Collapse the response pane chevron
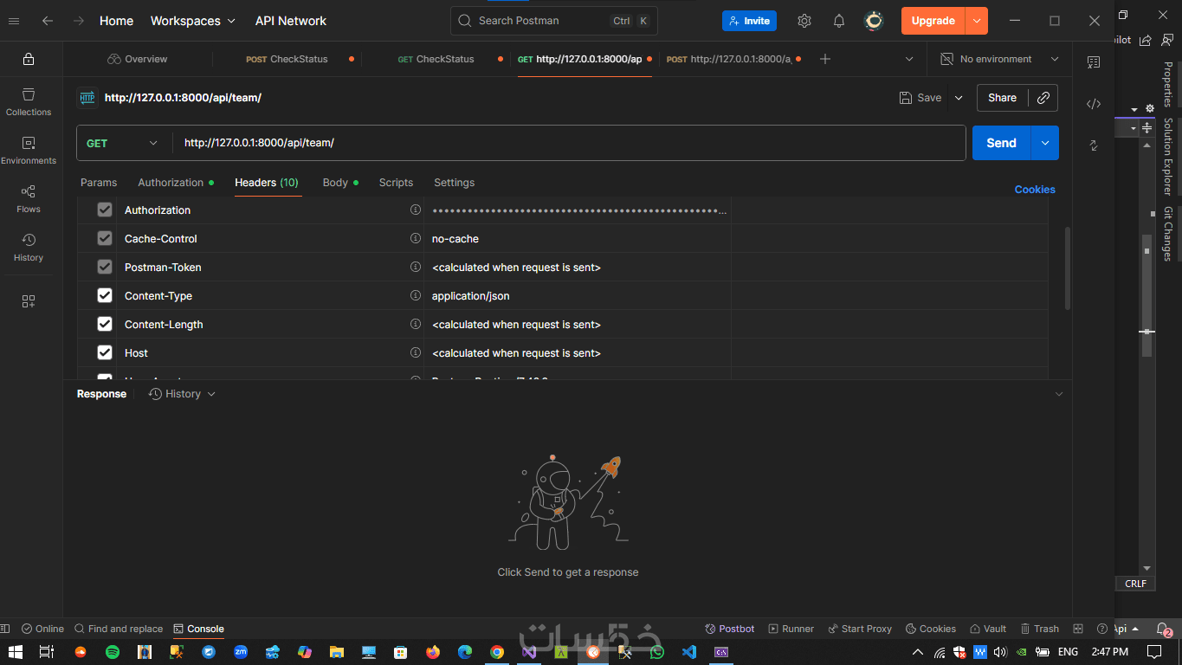 1058,394
